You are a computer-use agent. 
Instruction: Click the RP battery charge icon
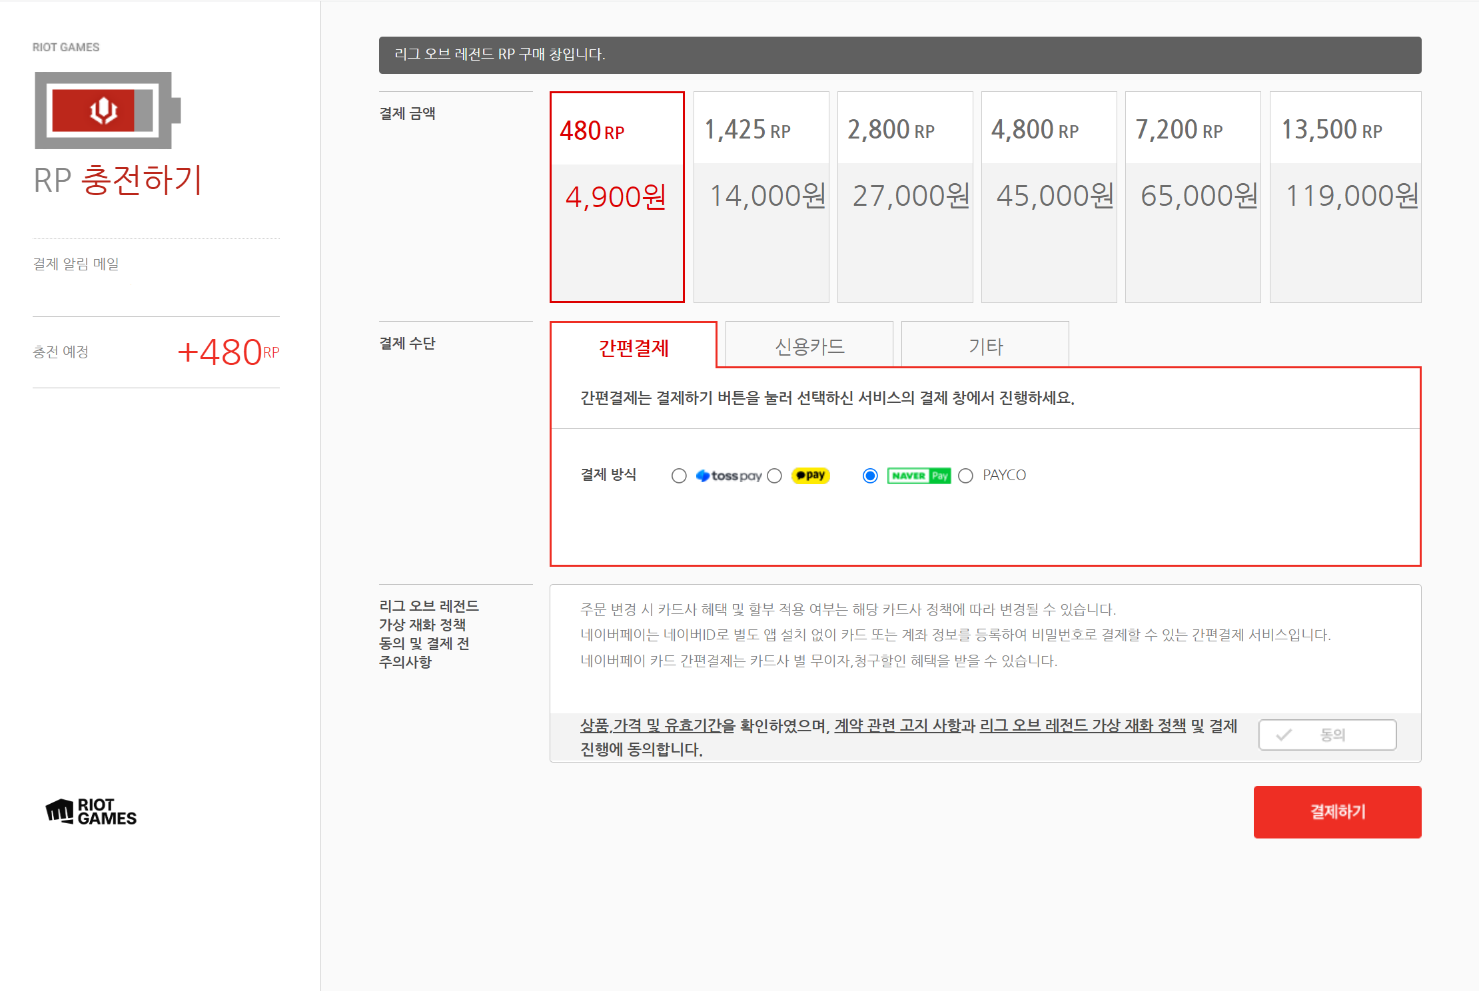(108, 111)
